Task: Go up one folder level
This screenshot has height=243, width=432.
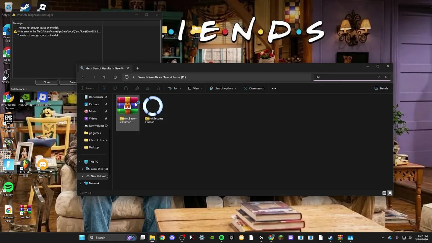Action: point(104,77)
